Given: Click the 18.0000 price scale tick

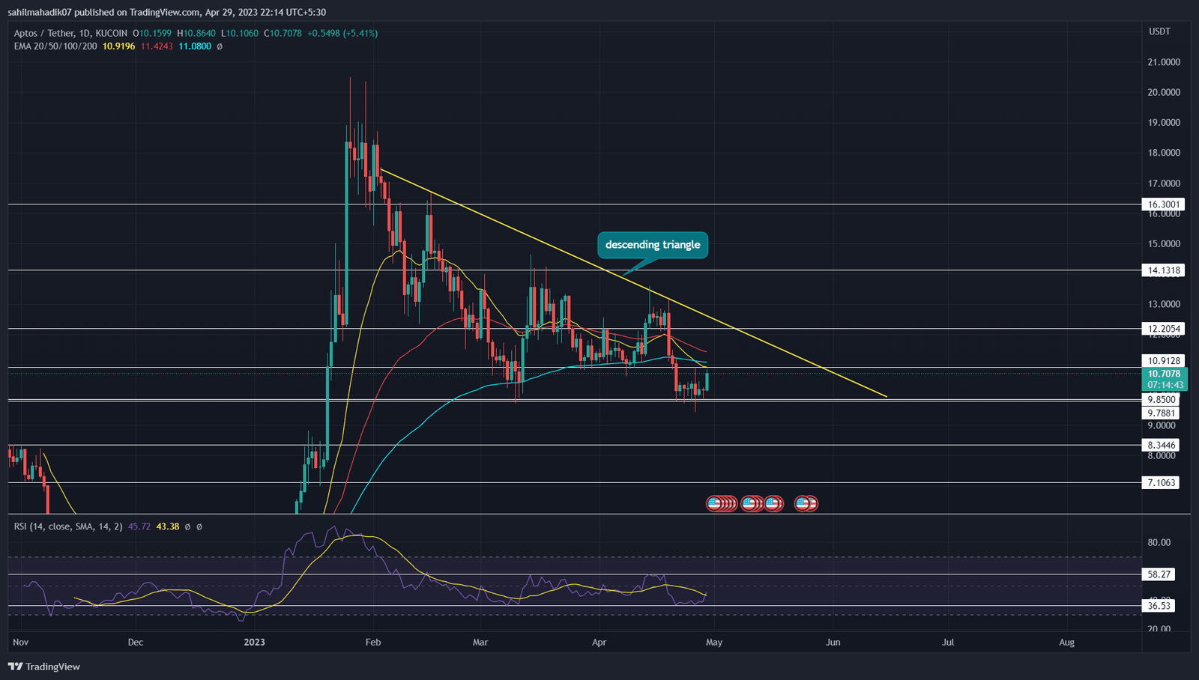Looking at the screenshot, I should coord(1165,153).
